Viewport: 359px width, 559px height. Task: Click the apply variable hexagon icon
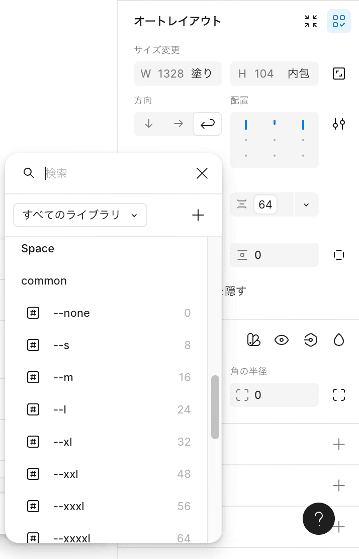pyautogui.click(x=310, y=340)
